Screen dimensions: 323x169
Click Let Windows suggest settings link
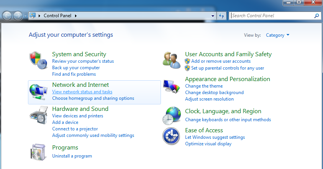pos(215,137)
